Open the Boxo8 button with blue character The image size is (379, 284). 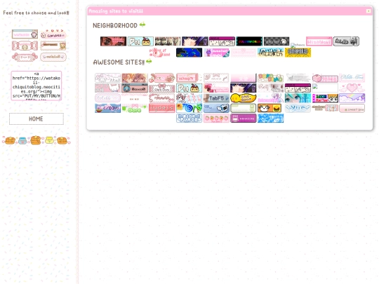(135, 88)
